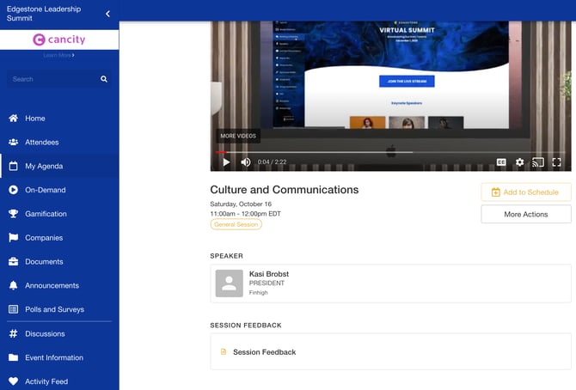Image resolution: width=576 pixels, height=390 pixels.
Task: Toggle closed captions on video
Action: 501,161
